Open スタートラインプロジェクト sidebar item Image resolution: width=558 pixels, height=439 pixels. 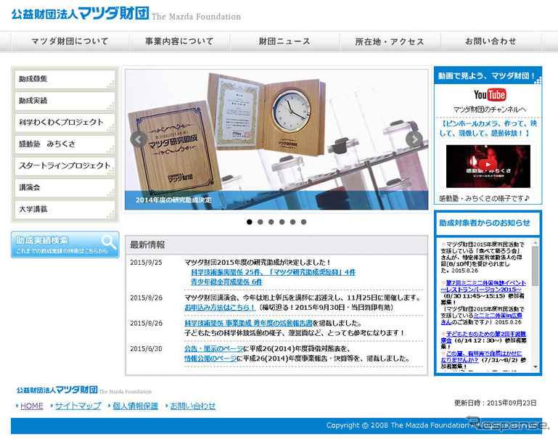coord(65,165)
